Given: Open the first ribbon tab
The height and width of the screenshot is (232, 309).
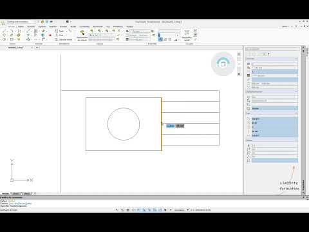Looking at the screenshot, I should (12, 26).
